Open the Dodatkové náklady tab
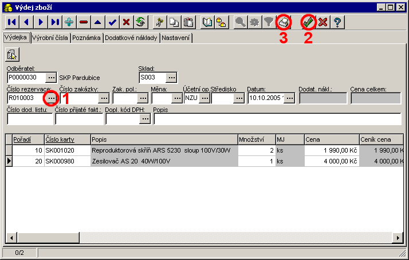 click(x=132, y=38)
